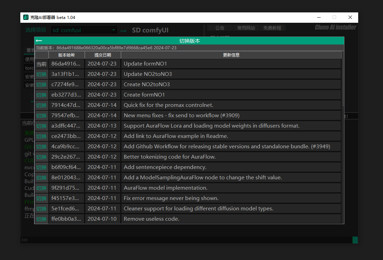Viewport: 383px width, 260px height.
Task: Click the hash cell 86da4916...
Action: [x=67, y=64]
